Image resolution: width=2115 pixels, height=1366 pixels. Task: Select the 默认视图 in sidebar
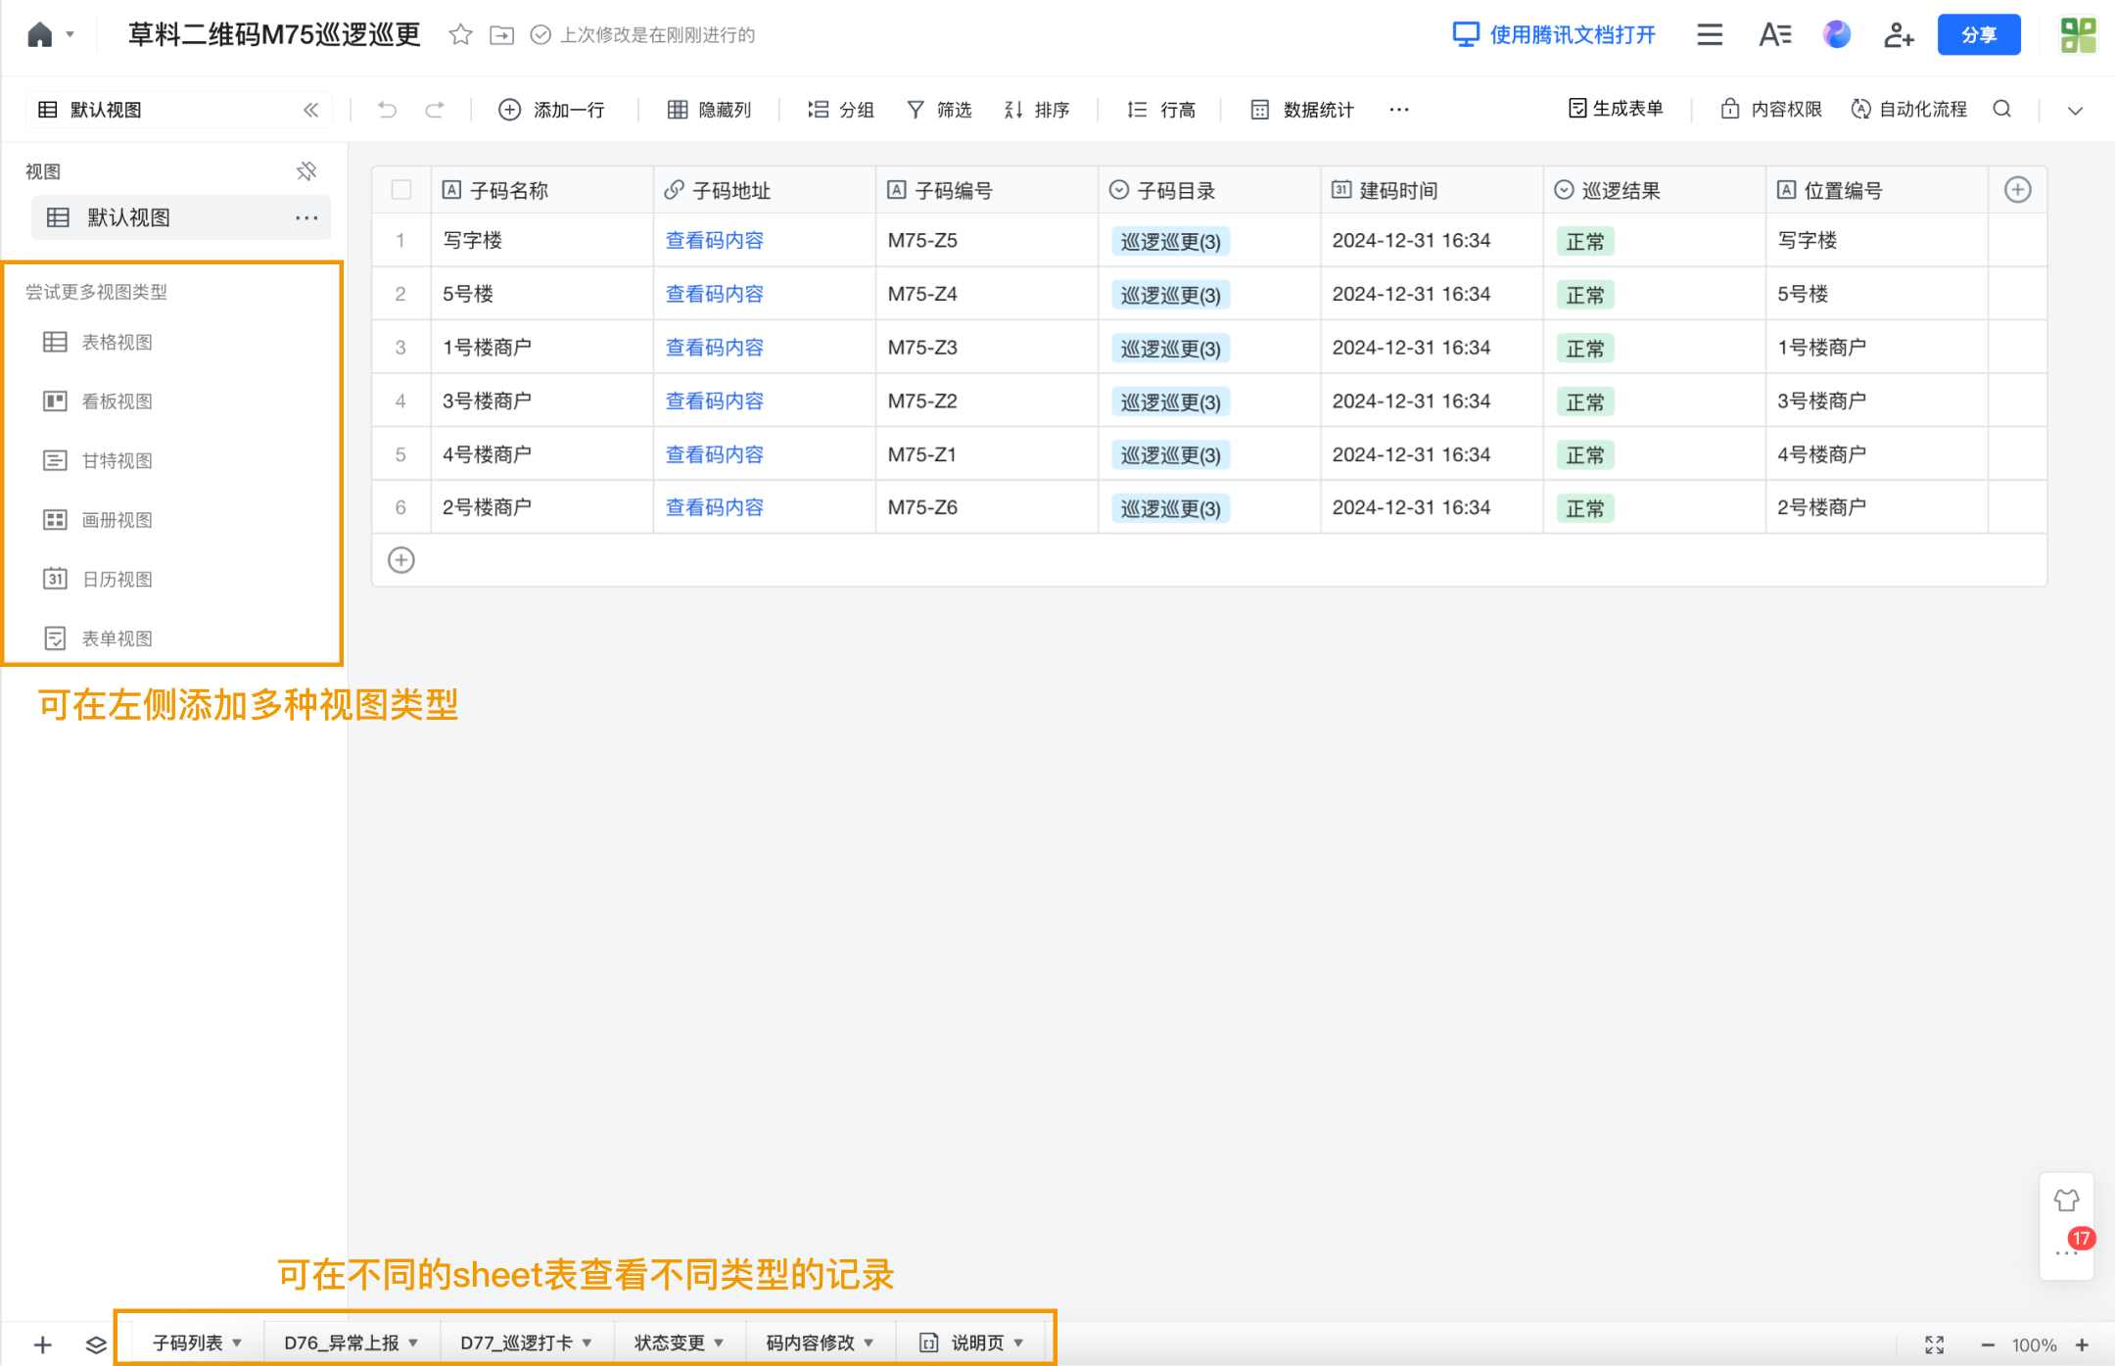coord(180,217)
